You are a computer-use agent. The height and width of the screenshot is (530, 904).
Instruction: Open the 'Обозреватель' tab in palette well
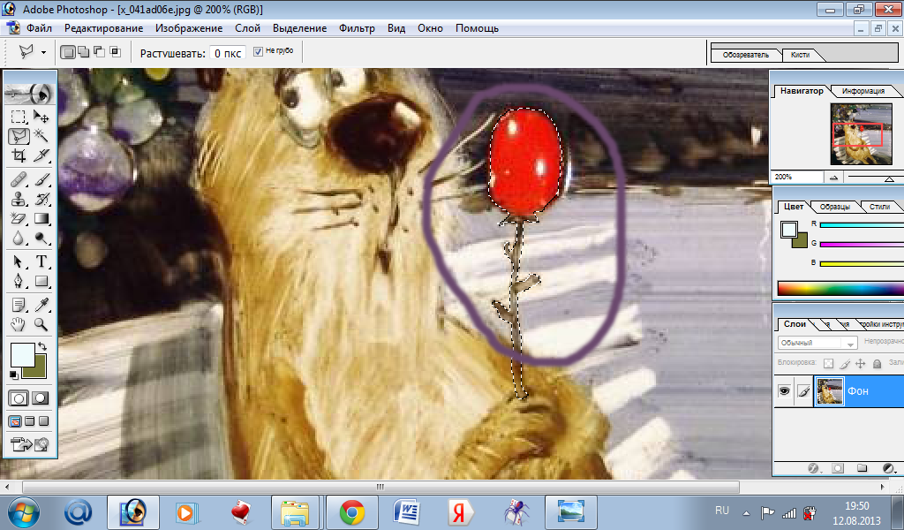point(745,55)
